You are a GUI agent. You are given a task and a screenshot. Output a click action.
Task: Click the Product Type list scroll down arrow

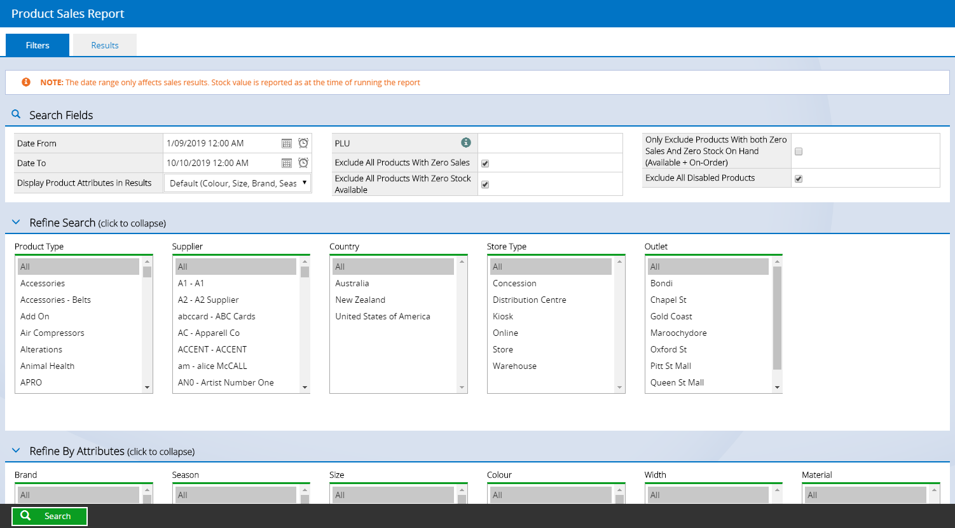(148, 387)
